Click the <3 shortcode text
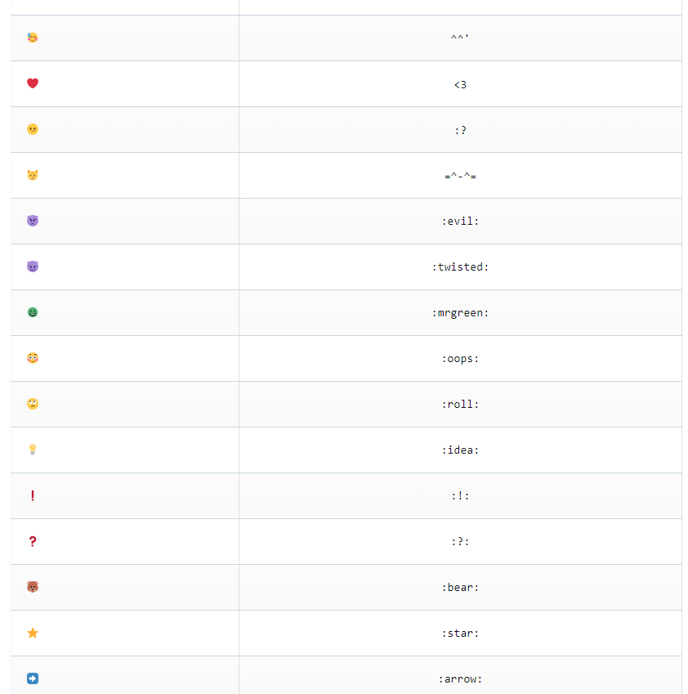Viewport: 688px width, 694px height. (x=460, y=84)
